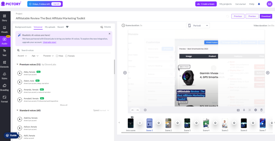Open the Help menu
This screenshot has height=141, width=275.
[252, 4]
